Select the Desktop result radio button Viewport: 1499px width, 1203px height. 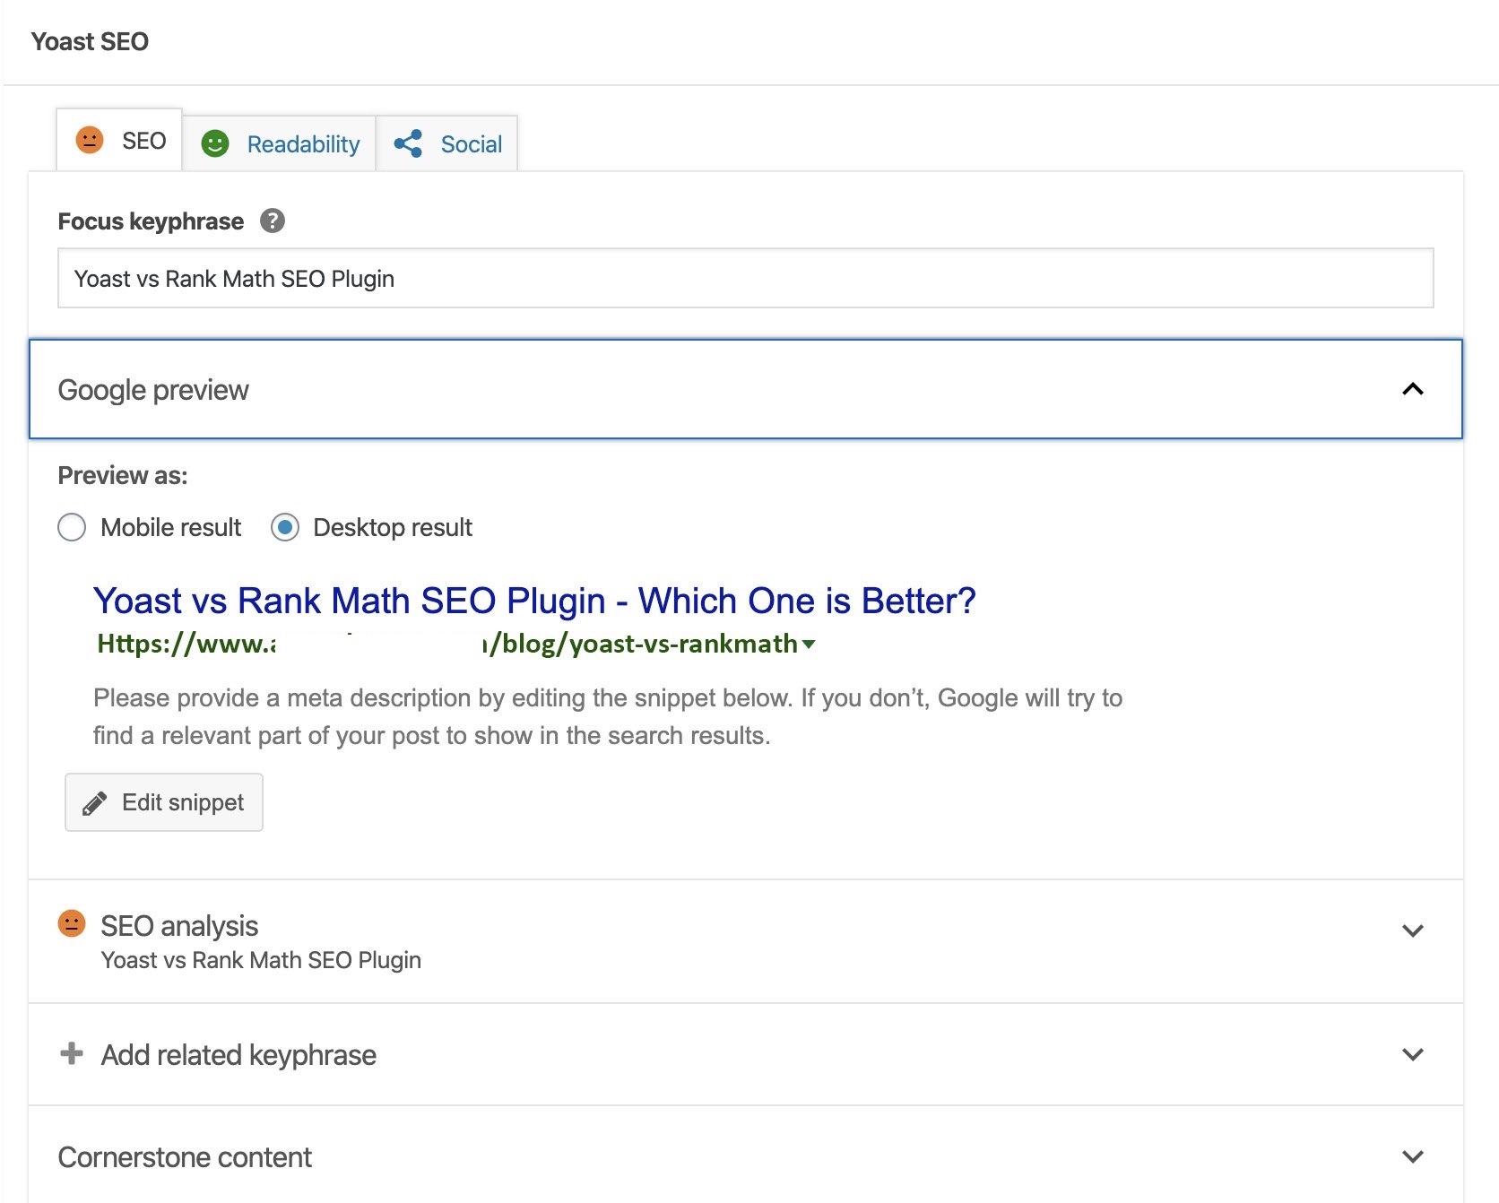(x=285, y=527)
